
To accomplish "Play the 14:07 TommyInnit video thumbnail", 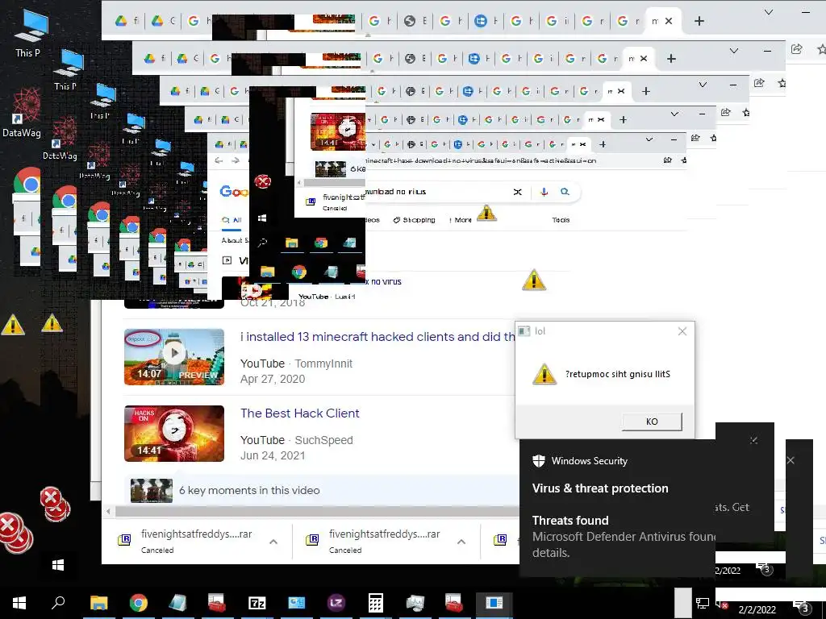I will pyautogui.click(x=174, y=356).
